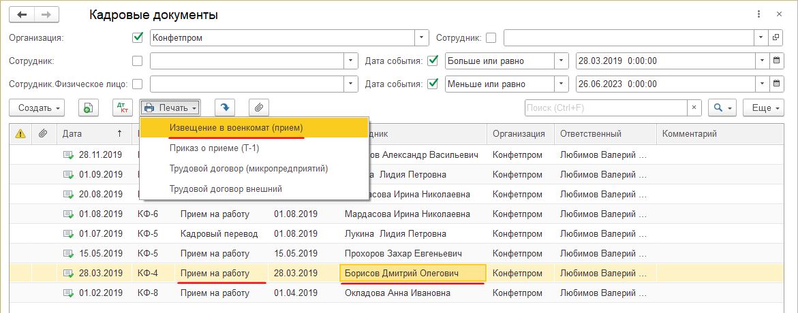Image resolution: width=798 pixels, height=313 pixels.
Task: Select Приказ о приеме (Т-1)
Action: point(253,148)
